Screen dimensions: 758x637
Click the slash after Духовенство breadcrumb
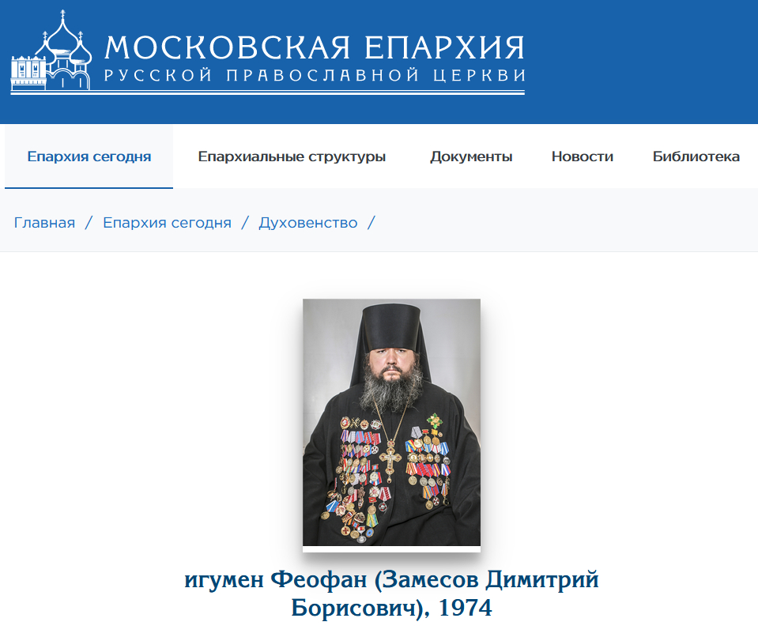[x=371, y=223]
